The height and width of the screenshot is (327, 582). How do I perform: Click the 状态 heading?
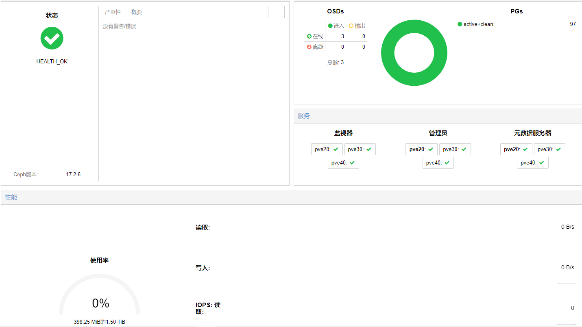click(52, 15)
